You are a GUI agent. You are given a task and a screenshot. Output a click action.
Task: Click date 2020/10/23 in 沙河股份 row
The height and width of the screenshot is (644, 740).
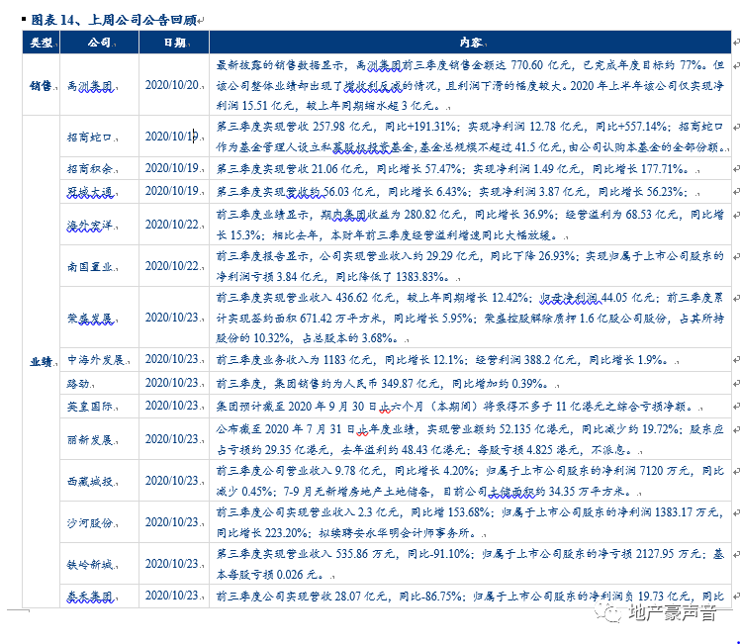(172, 521)
